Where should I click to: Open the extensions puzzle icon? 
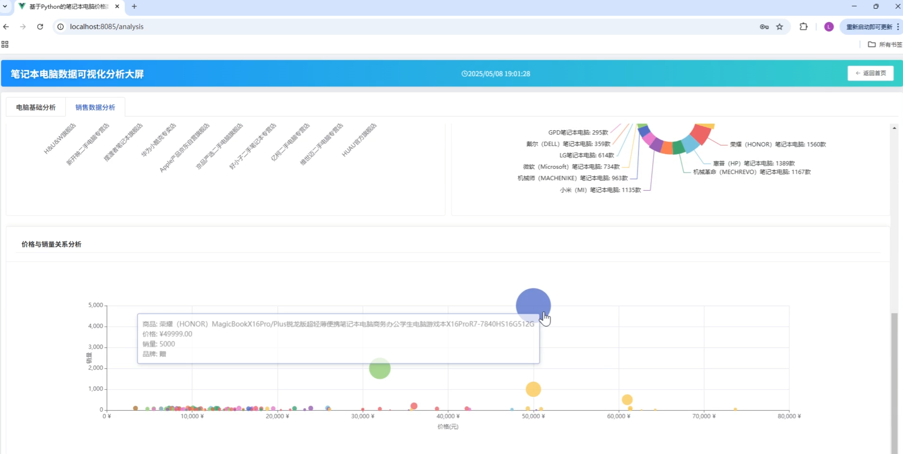point(803,27)
